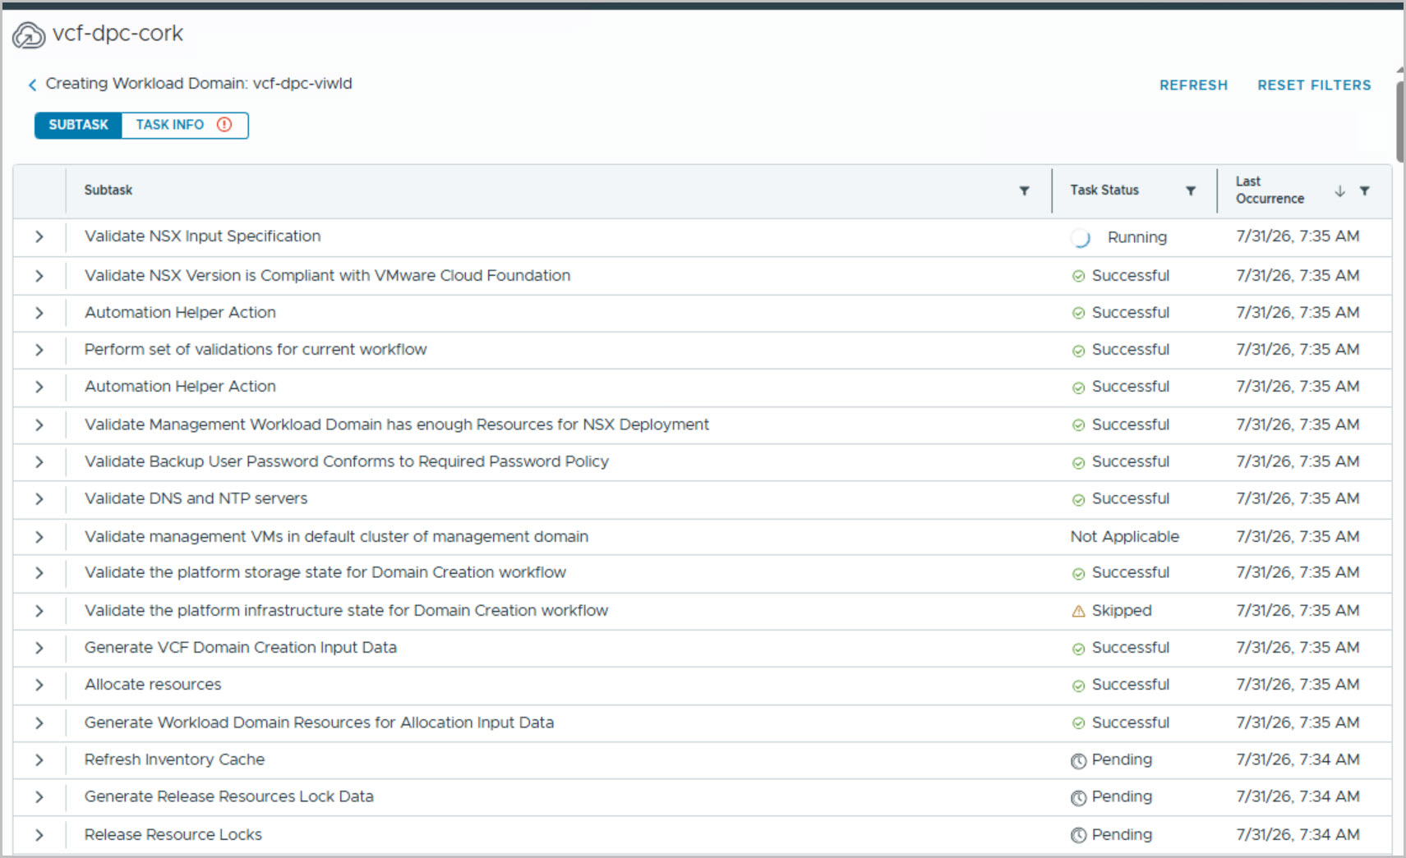The width and height of the screenshot is (1406, 858).
Task: Click the 'Validate NSX Input Specification' subtask name
Action: tap(202, 236)
